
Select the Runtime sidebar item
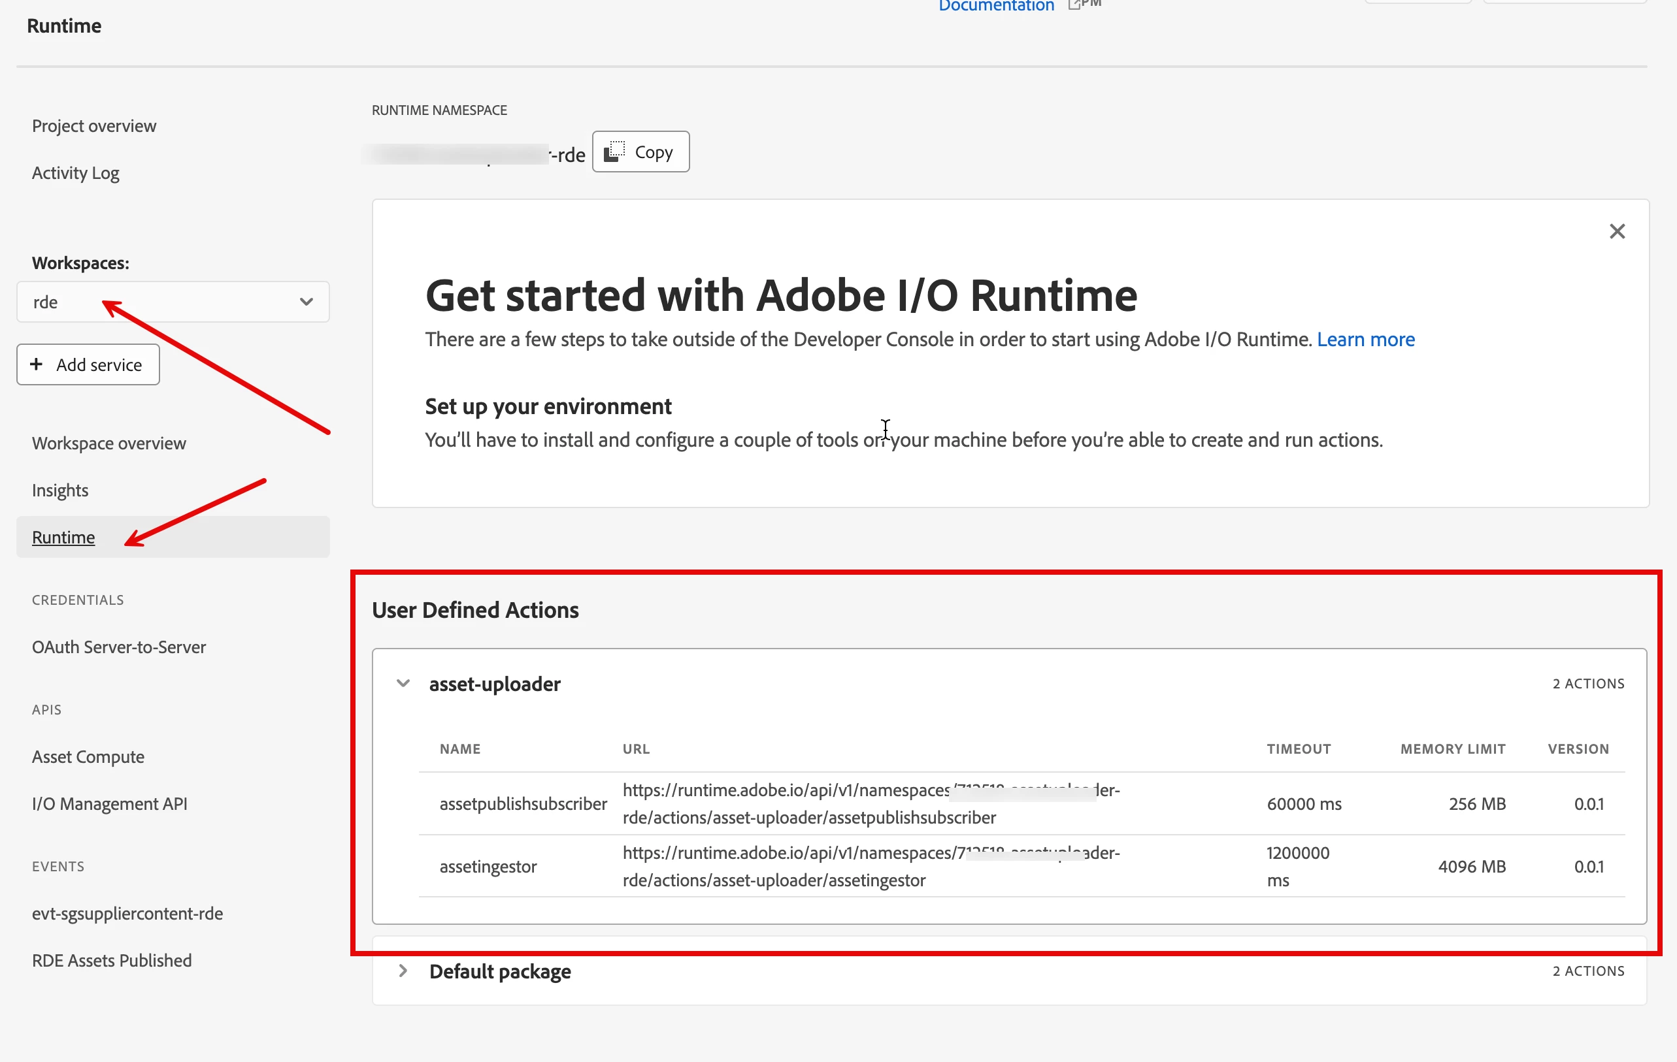point(63,538)
